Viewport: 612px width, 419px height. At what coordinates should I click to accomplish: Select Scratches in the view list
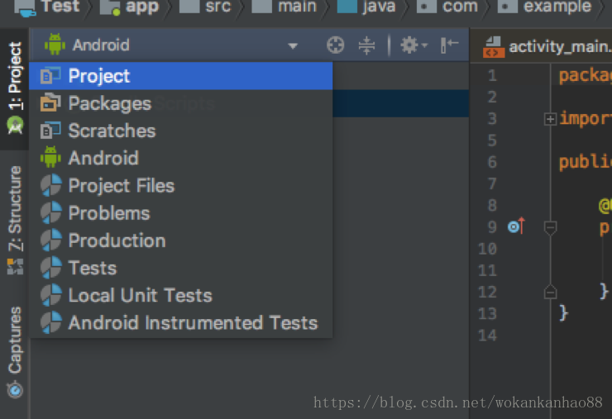click(181, 131)
